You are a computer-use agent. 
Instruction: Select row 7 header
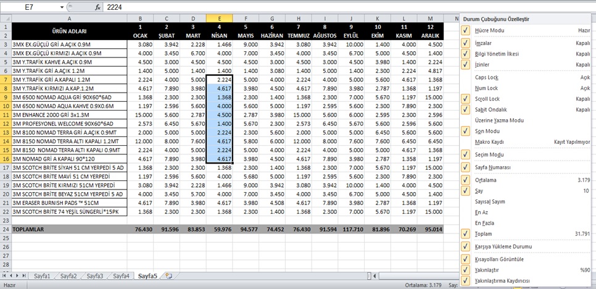(6, 80)
